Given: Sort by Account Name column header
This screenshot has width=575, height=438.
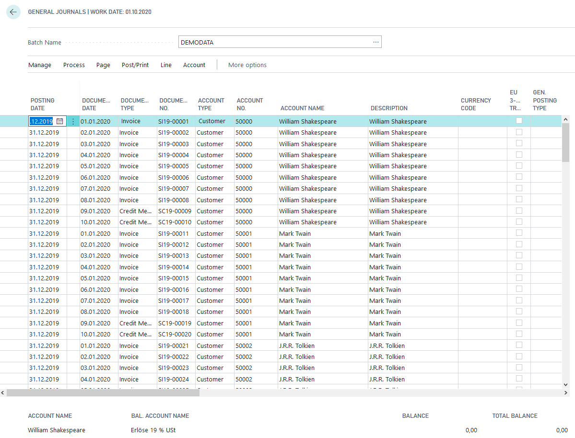Looking at the screenshot, I should click(x=303, y=108).
